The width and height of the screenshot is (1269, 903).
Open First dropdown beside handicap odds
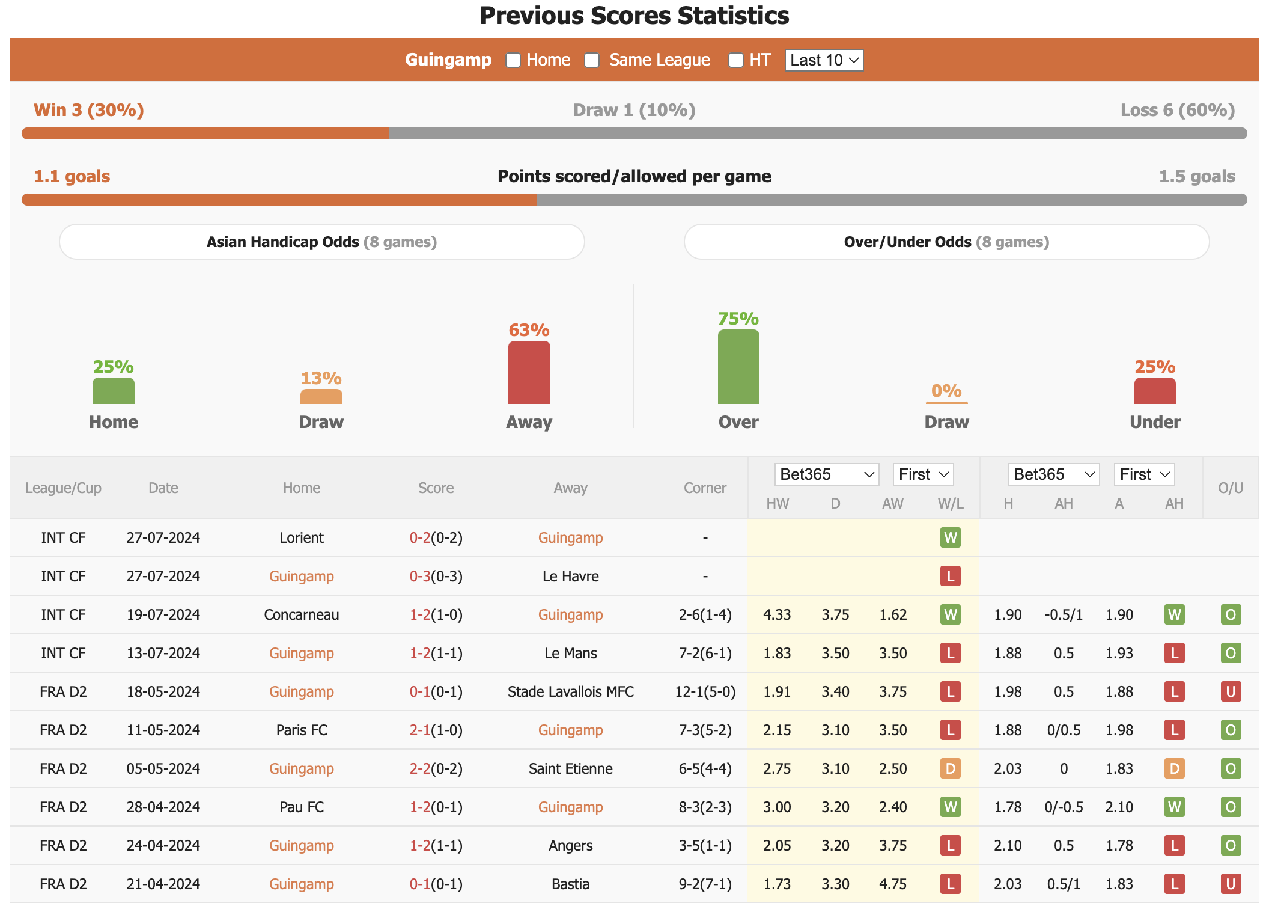[1144, 474]
